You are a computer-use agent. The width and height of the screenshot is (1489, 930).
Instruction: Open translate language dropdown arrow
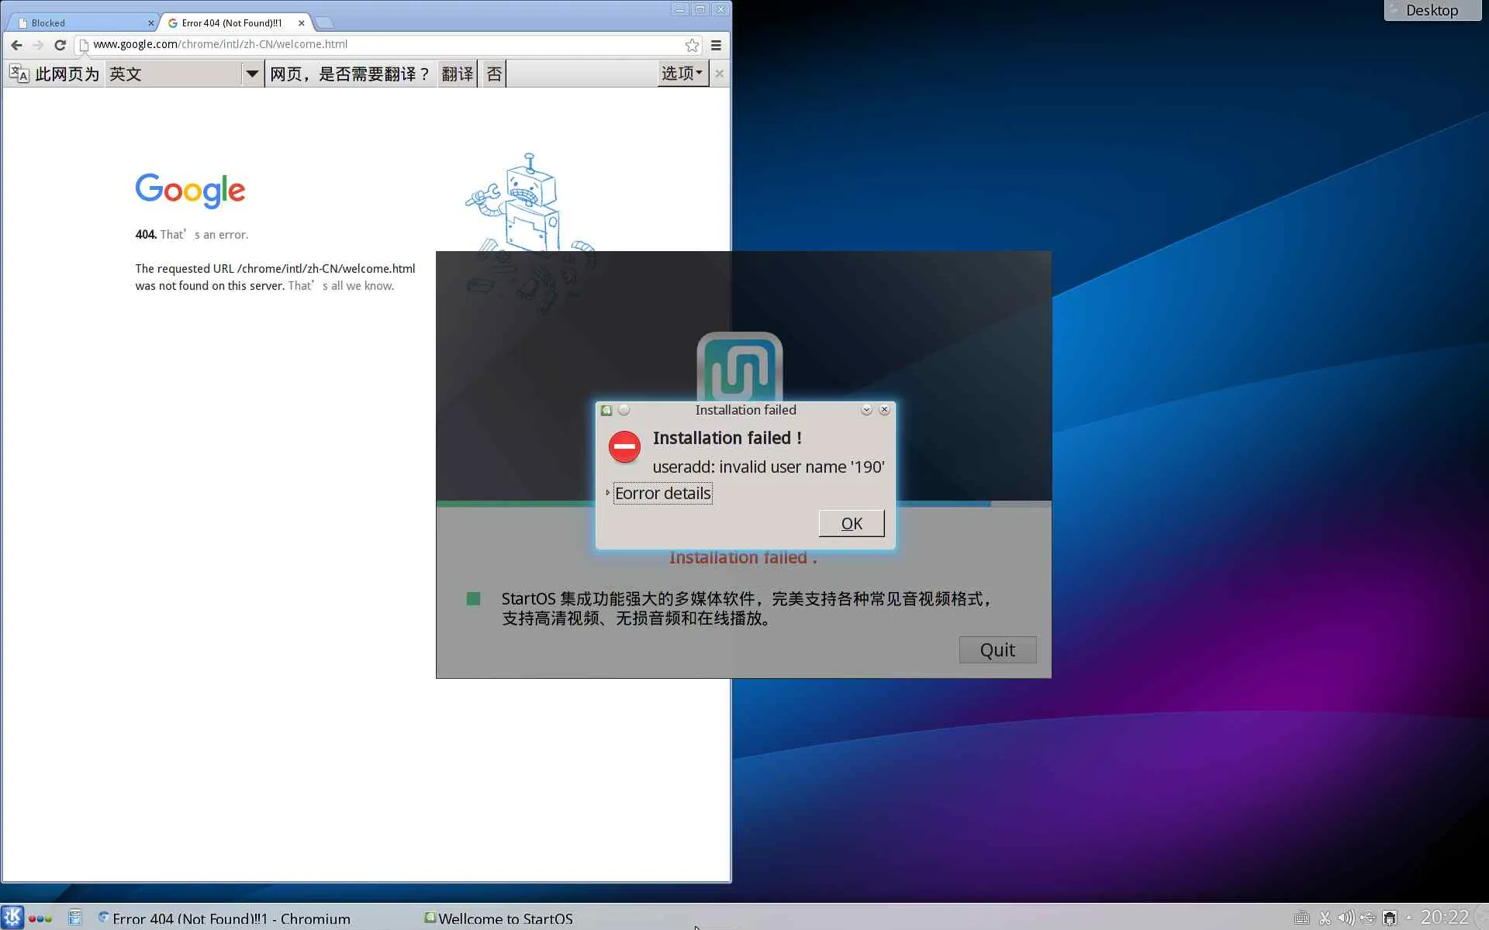[x=251, y=74]
